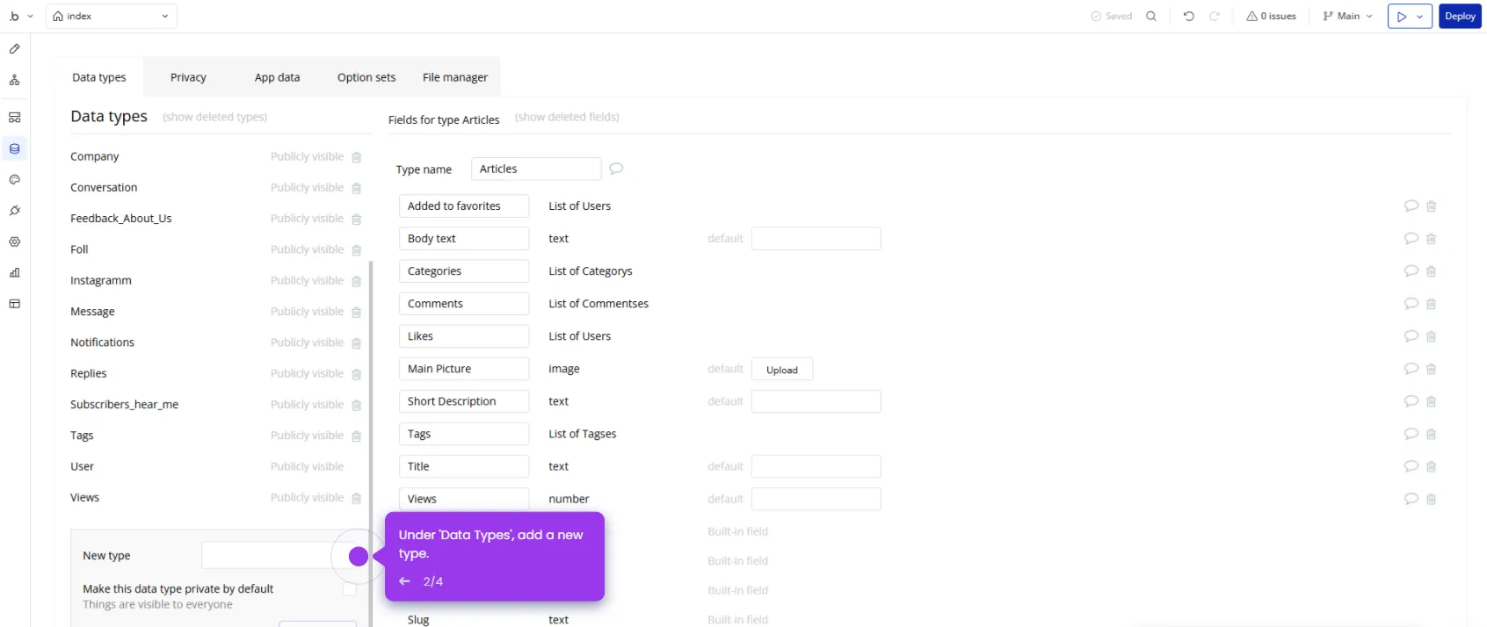The width and height of the screenshot is (1487, 627).
Task: Switch to the App data tab
Action: click(x=278, y=77)
